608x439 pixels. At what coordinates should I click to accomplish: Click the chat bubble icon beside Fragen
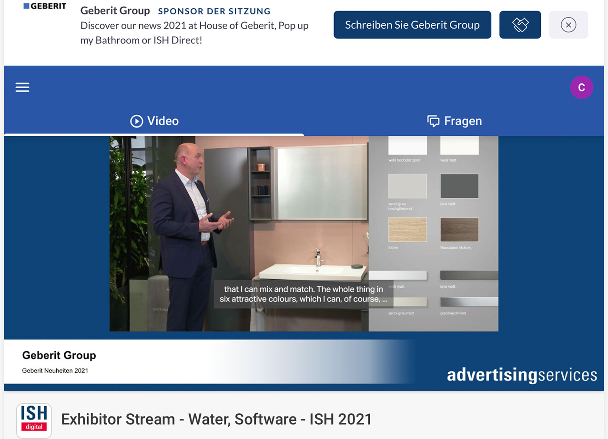[x=433, y=121]
